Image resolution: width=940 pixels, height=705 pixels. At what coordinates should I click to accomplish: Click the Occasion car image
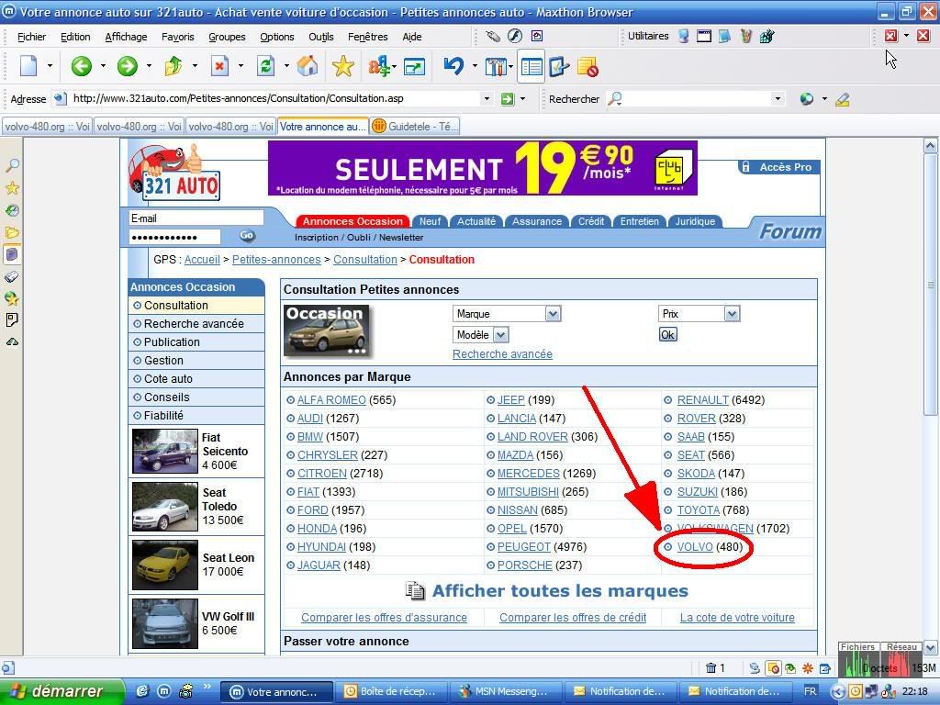click(327, 330)
